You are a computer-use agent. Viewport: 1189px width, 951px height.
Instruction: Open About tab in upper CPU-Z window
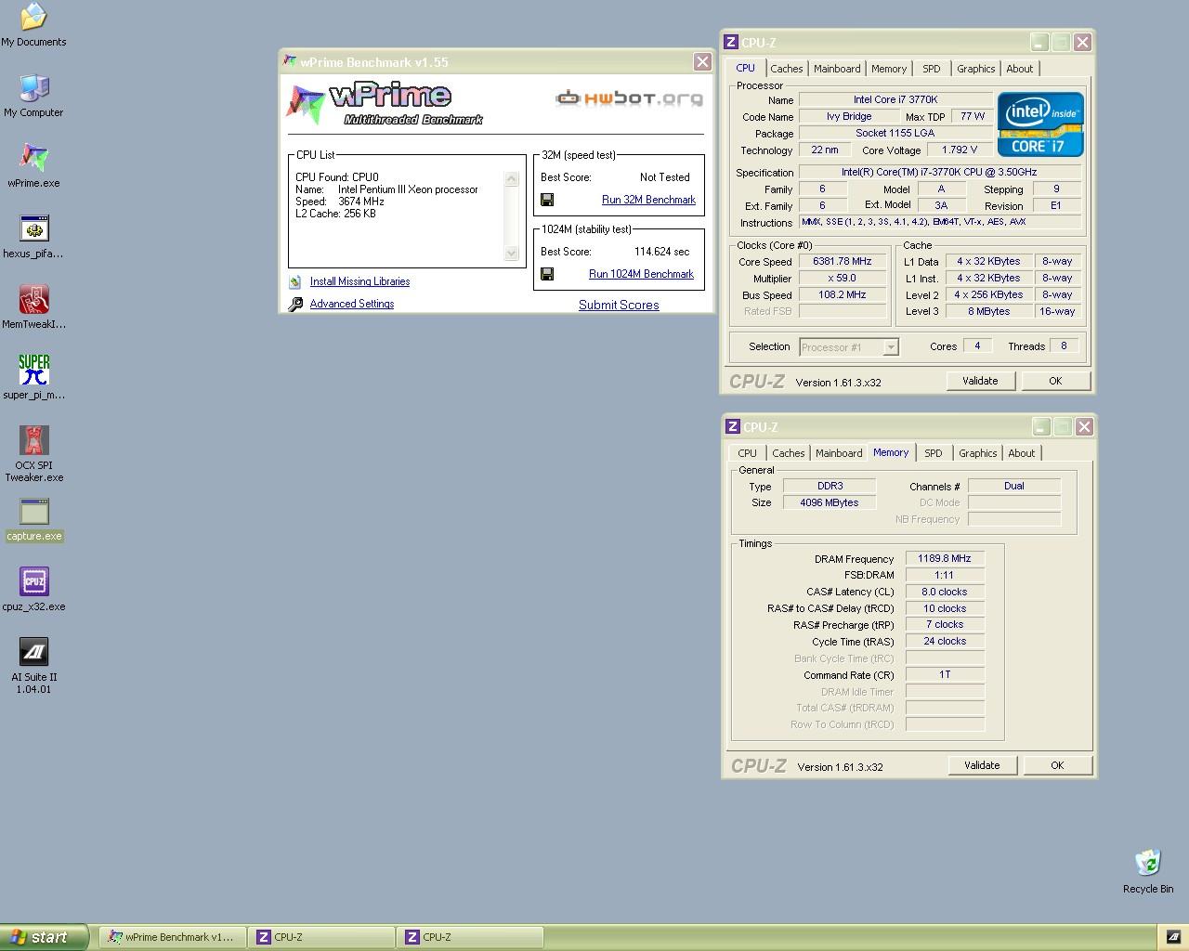tap(1020, 69)
